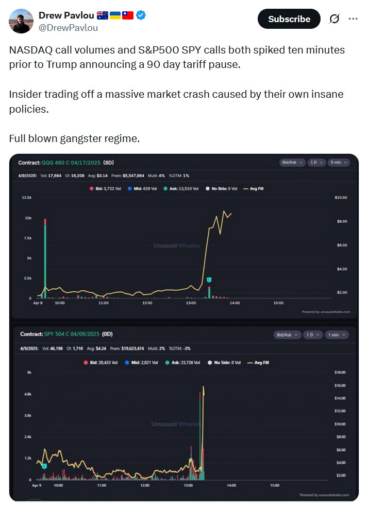Image resolution: width=368 pixels, height=511 pixels.
Task: Toggle the Bid volume legend in QQQ chart
Action: pyautogui.click(x=106, y=188)
